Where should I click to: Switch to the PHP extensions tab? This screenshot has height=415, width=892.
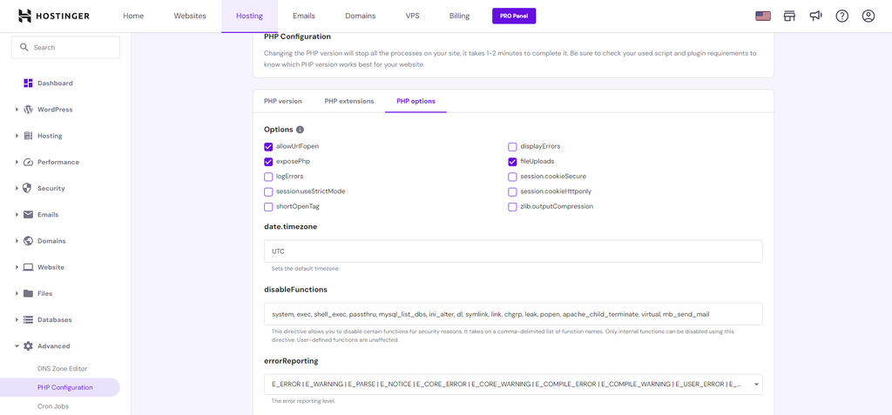tap(348, 101)
